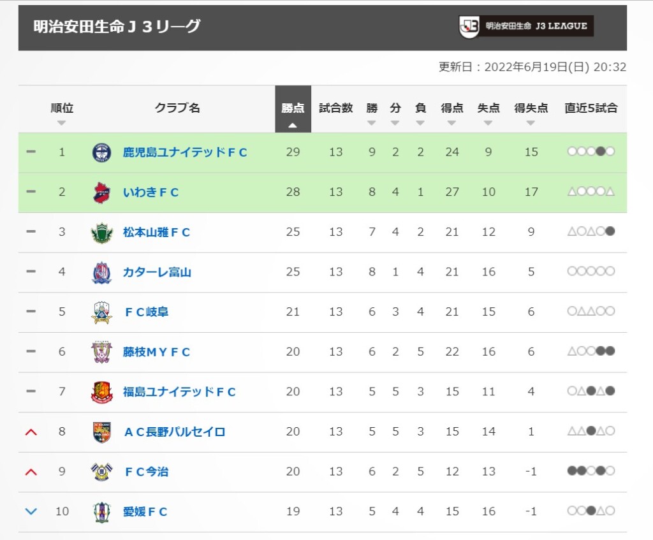Open the 愛媛FC team link

click(145, 511)
